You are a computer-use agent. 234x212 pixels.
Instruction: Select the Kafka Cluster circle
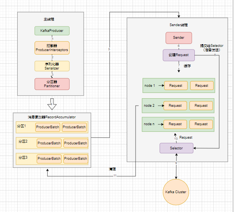[x=176, y=192]
